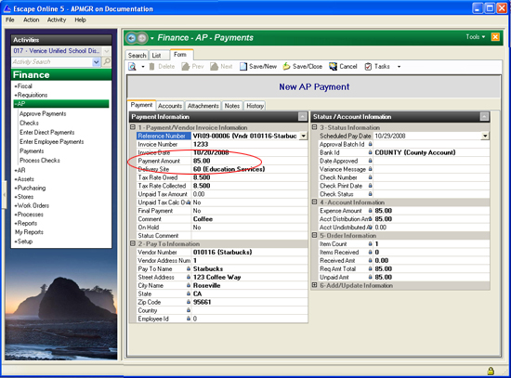Image resolution: width=511 pixels, height=378 pixels.
Task: Collapse section 5 Order Information
Action: pyautogui.click(x=314, y=235)
